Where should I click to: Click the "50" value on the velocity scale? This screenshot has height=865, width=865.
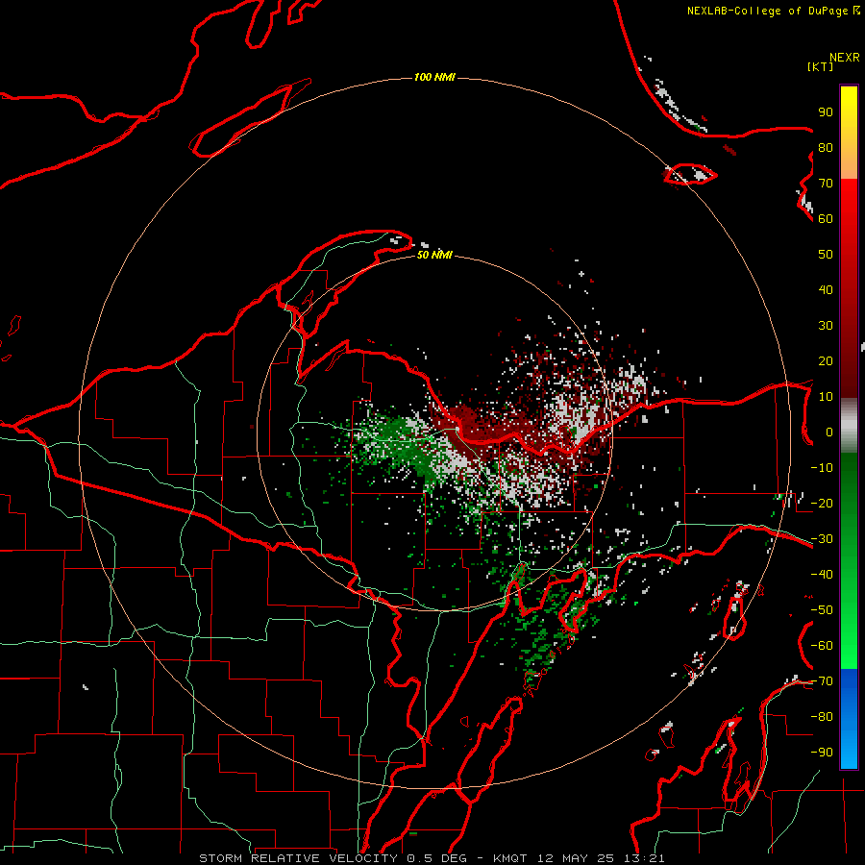[826, 255]
